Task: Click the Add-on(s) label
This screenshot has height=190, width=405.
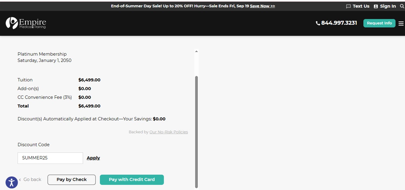Action: point(28,89)
